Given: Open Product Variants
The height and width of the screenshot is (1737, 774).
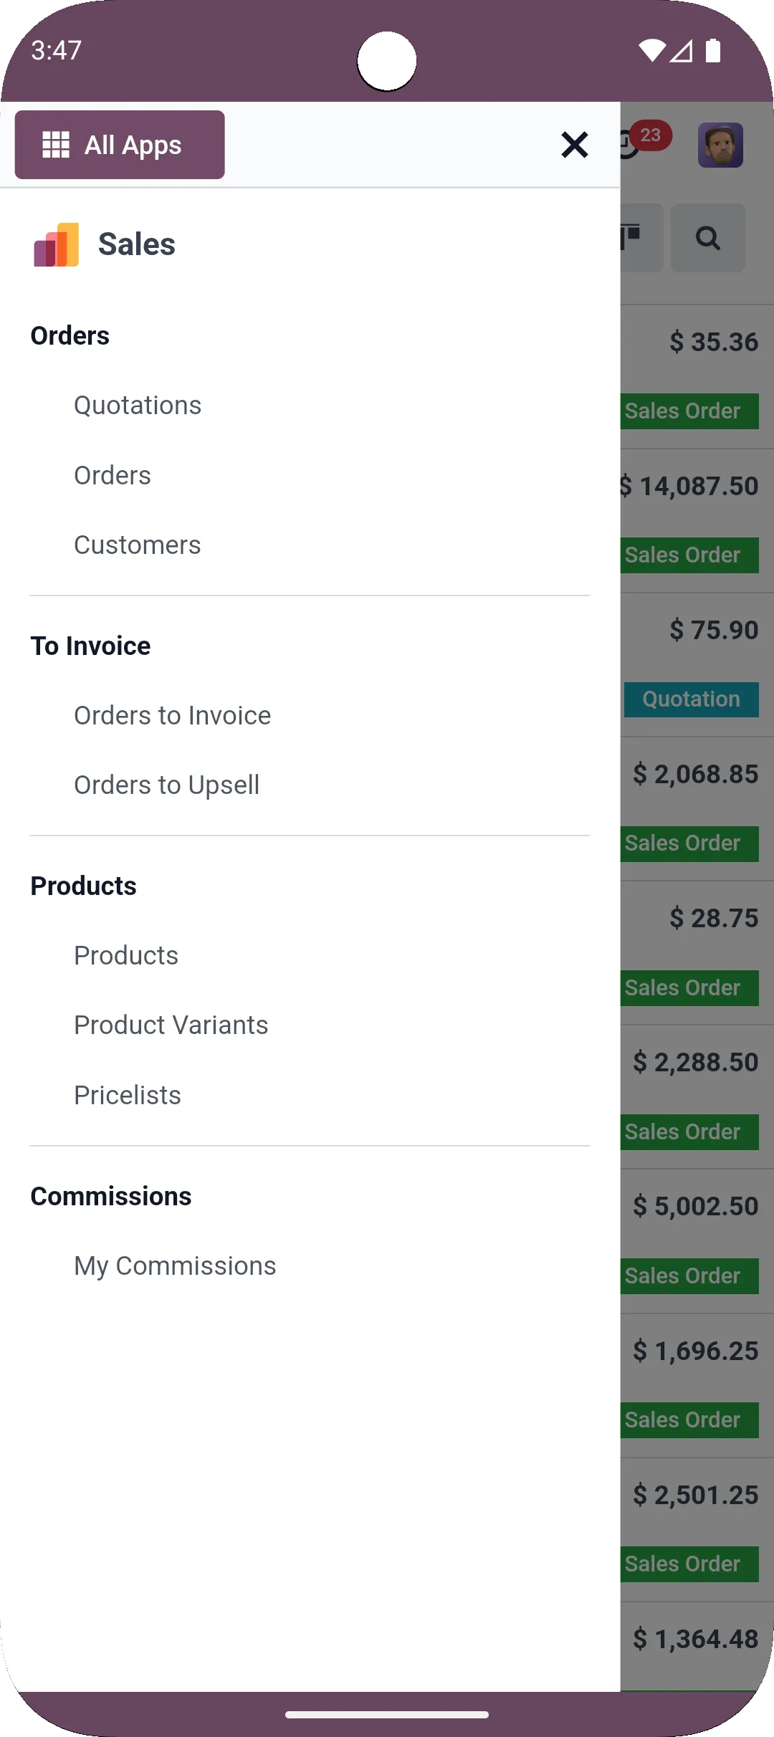Looking at the screenshot, I should click(171, 1025).
